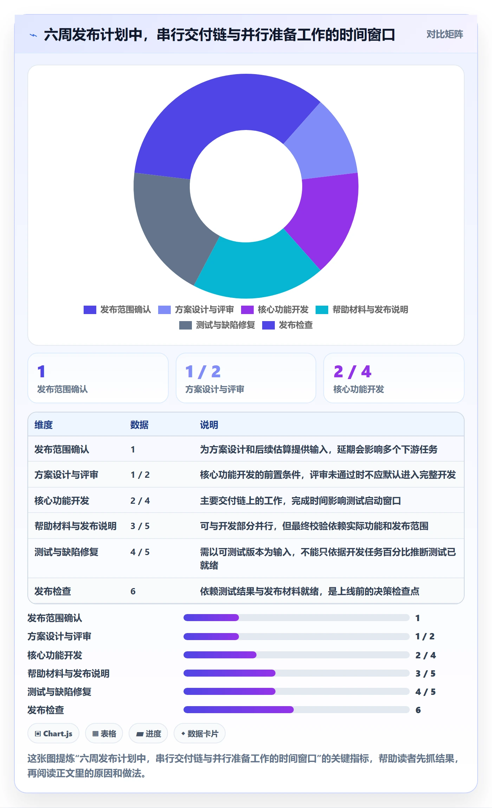
Task: Click the 进度 tag chip
Action: tap(148, 734)
